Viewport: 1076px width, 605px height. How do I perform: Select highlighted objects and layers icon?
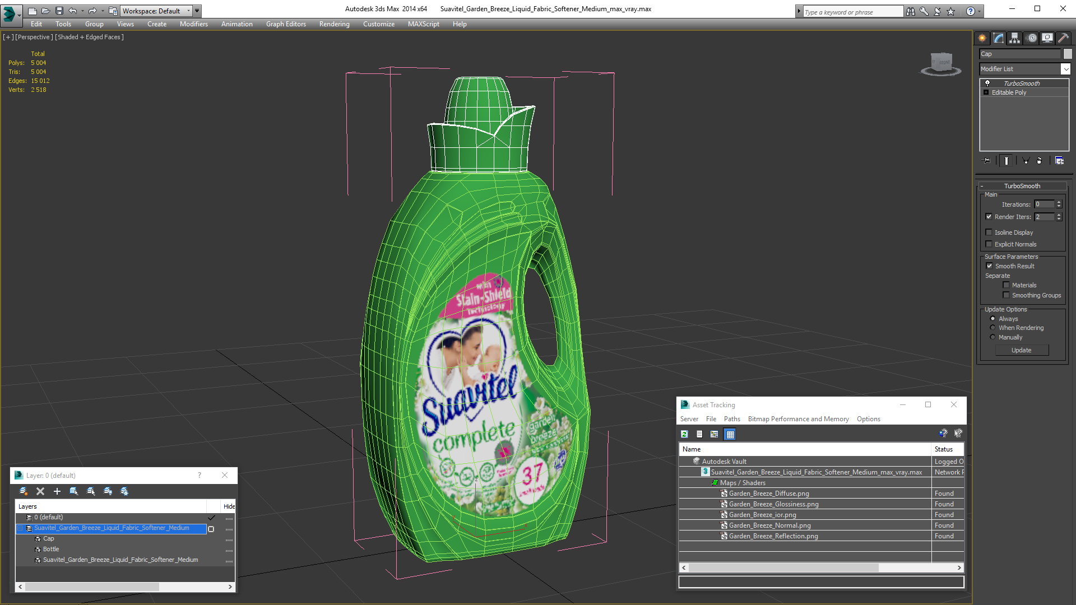(74, 491)
